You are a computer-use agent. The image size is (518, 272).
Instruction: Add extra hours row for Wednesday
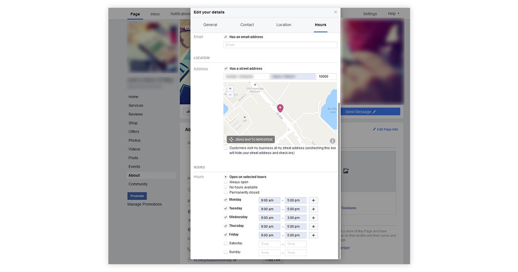coord(314,218)
